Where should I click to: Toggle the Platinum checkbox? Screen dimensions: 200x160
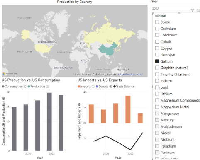click(x=157, y=153)
